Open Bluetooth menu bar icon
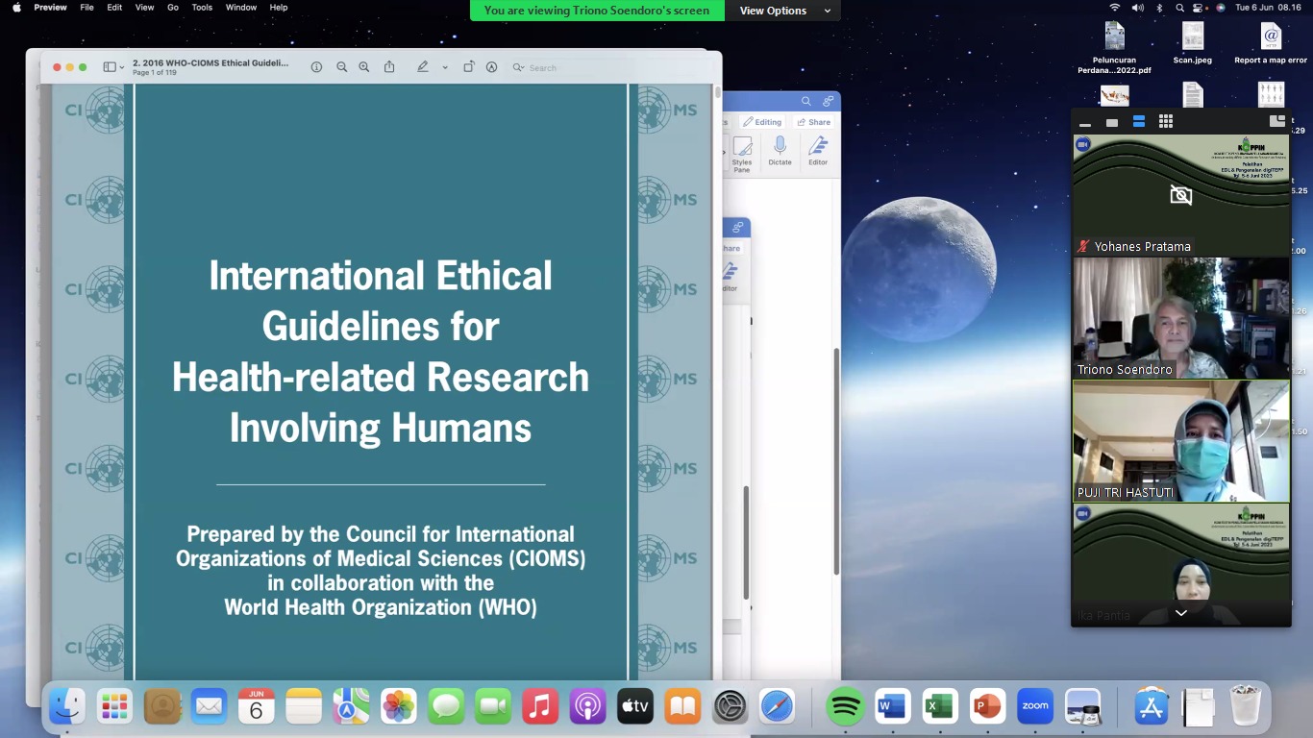1313x738 pixels. click(x=1159, y=8)
